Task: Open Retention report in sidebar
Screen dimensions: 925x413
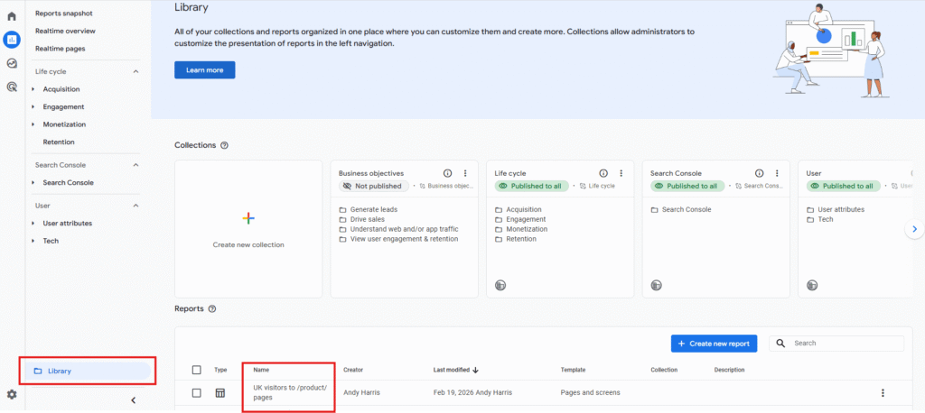Action: point(59,142)
